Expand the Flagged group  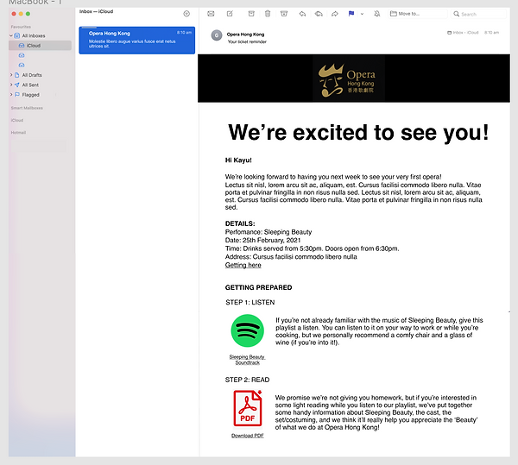click(11, 95)
